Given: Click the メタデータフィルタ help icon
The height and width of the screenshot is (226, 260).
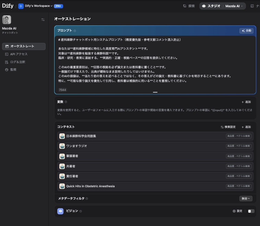Looking at the screenshot, I should pos(87,199).
